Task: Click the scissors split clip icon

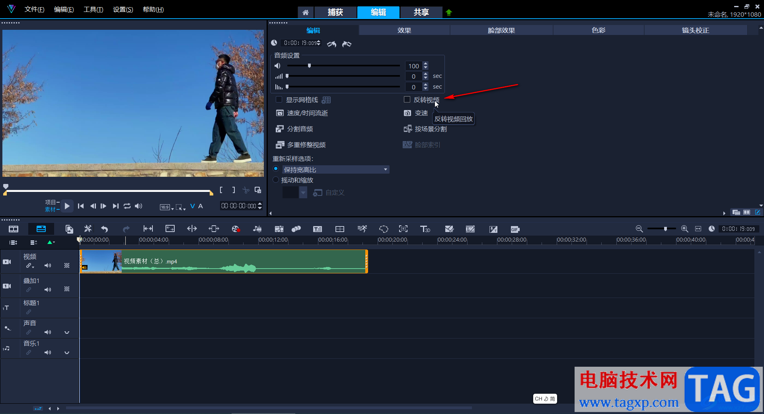Action: point(246,190)
